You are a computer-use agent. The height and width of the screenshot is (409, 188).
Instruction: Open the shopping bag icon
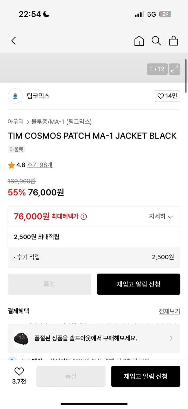[x=174, y=41]
